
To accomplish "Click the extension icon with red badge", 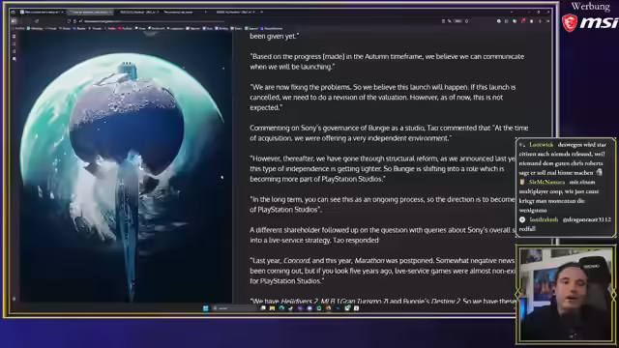I will pos(523,20).
